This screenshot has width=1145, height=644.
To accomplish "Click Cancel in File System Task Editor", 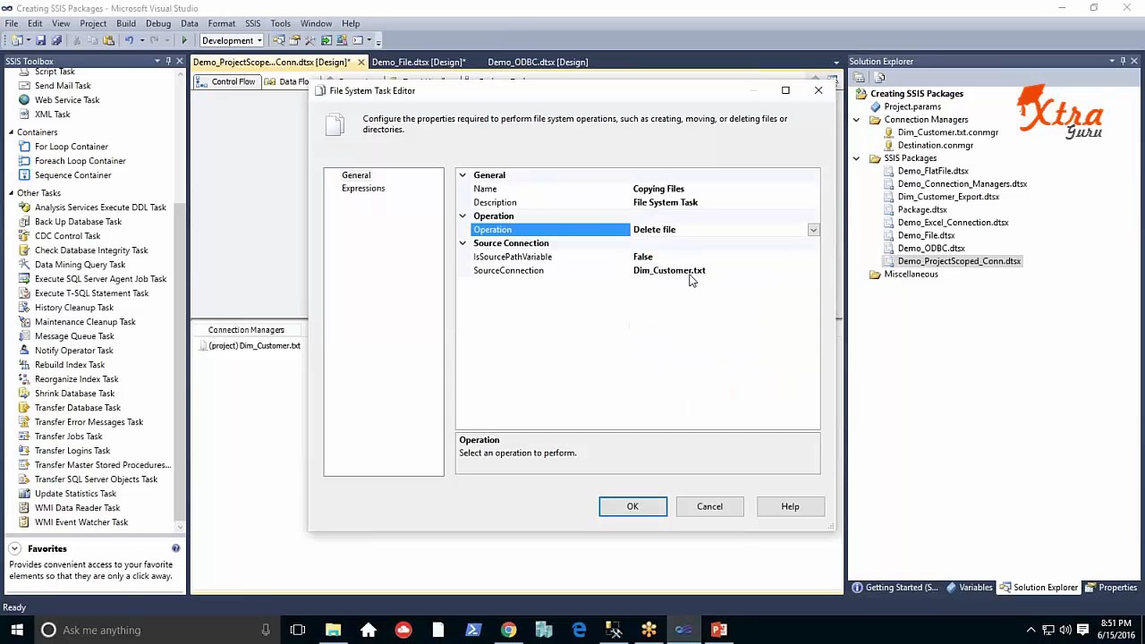I will 709,506.
